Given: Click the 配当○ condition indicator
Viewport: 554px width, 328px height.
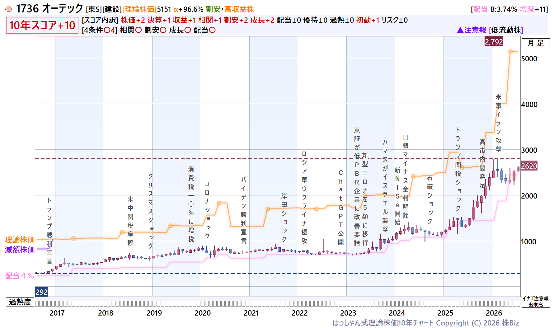Looking at the screenshot, I should [x=204, y=30].
